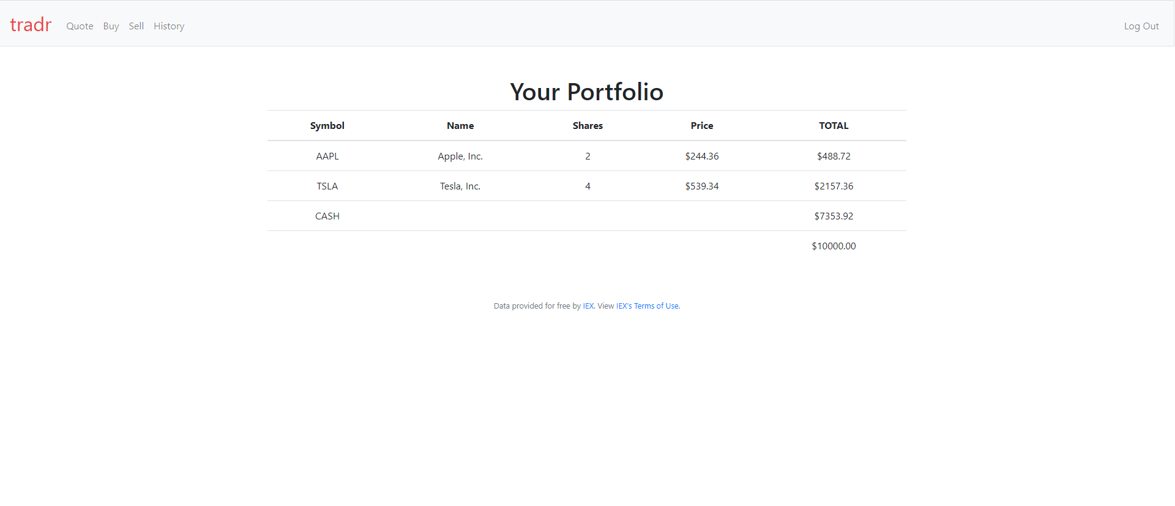Viewport: 1175px width, 506px height.
Task: Open the Buy page
Action: 111,26
